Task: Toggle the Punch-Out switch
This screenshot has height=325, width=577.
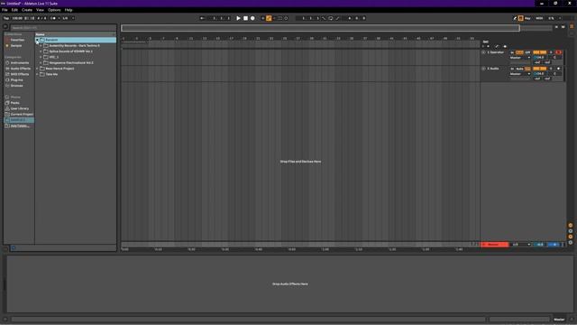Action: [x=337, y=18]
